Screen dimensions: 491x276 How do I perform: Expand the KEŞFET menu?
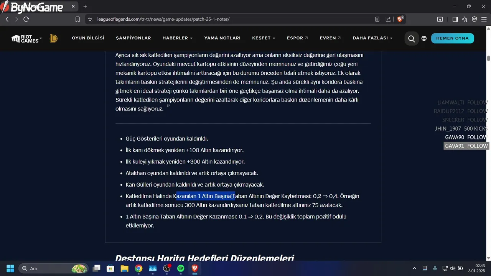(x=264, y=38)
